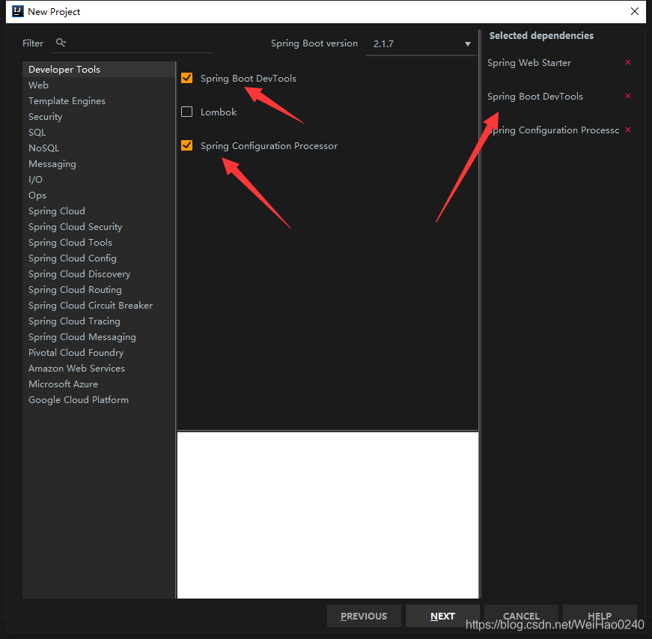Click the HELP button
Screen dimensions: 652x639
point(600,616)
